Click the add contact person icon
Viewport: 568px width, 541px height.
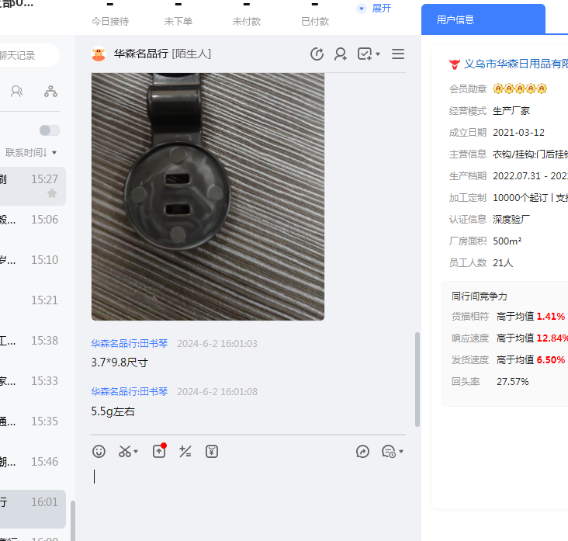(341, 54)
